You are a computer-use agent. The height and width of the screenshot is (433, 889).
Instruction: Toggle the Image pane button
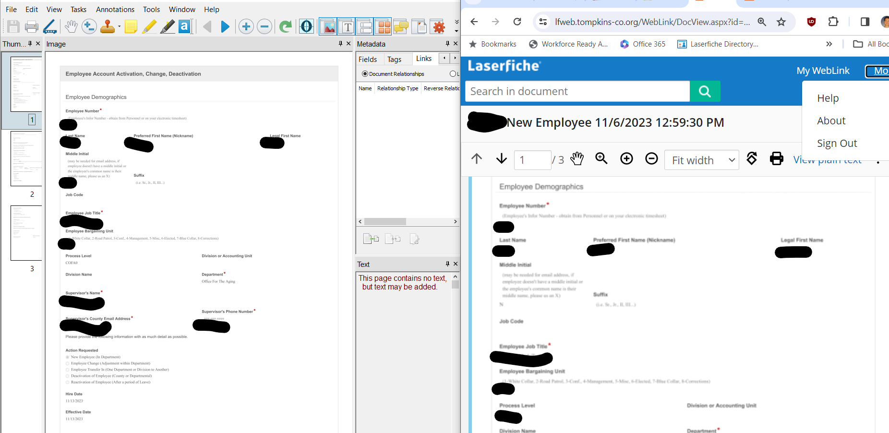(x=328, y=27)
